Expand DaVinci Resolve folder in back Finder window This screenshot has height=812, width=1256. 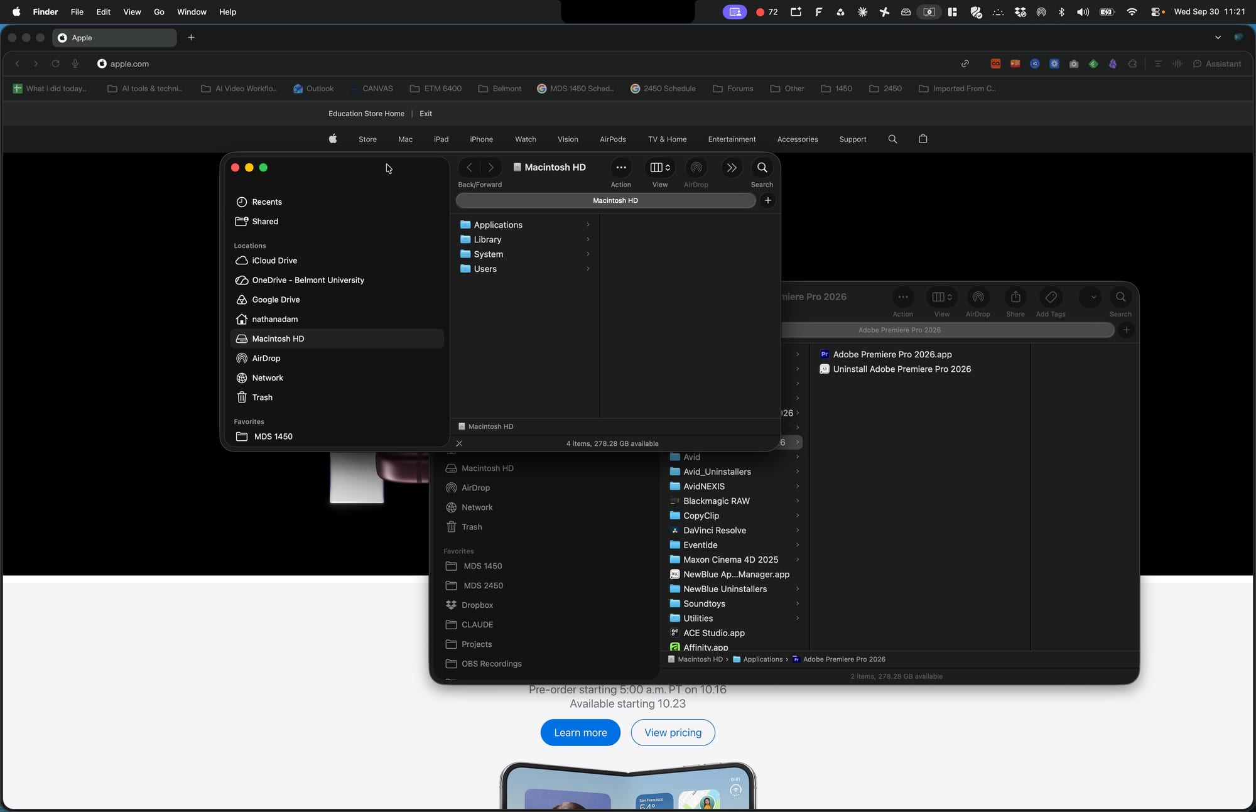pyautogui.click(x=798, y=530)
